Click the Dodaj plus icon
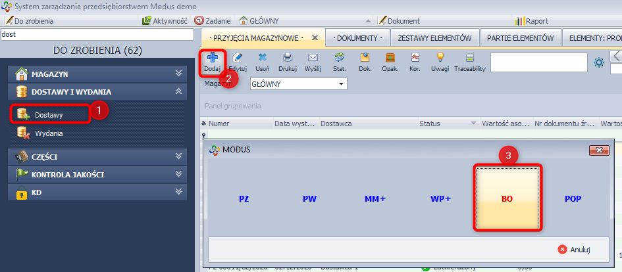Screen dimensions: 622x272 click(x=212, y=58)
